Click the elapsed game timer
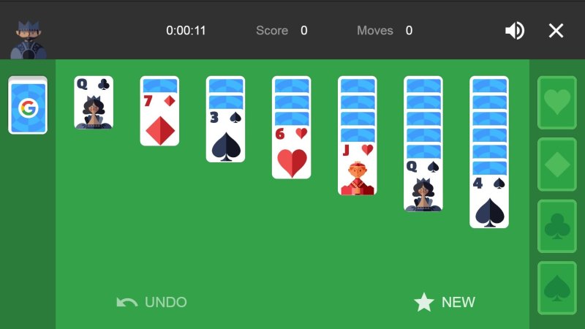Viewport: 585px width, 329px height. (186, 31)
